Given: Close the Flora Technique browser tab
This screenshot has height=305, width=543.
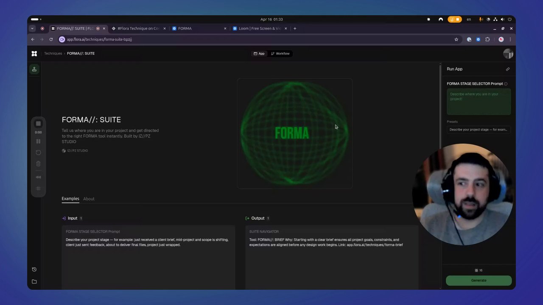Looking at the screenshot, I should coord(165,28).
